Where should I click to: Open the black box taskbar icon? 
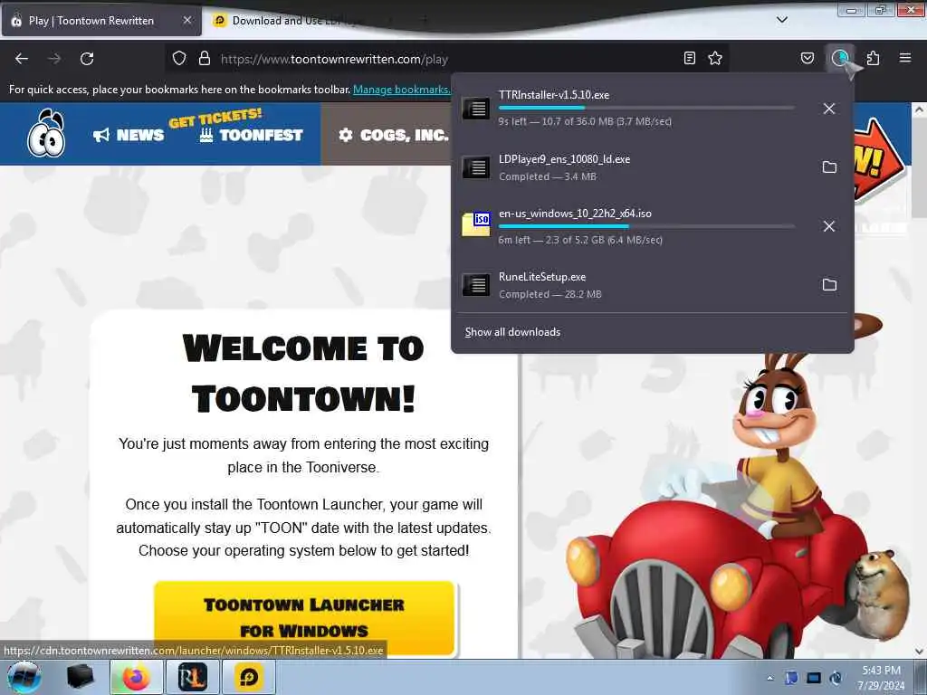tap(80, 677)
